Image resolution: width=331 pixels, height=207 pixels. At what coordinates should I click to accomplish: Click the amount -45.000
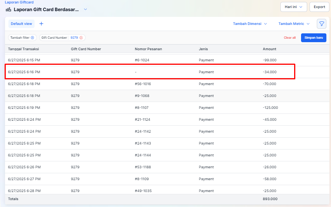point(270,120)
